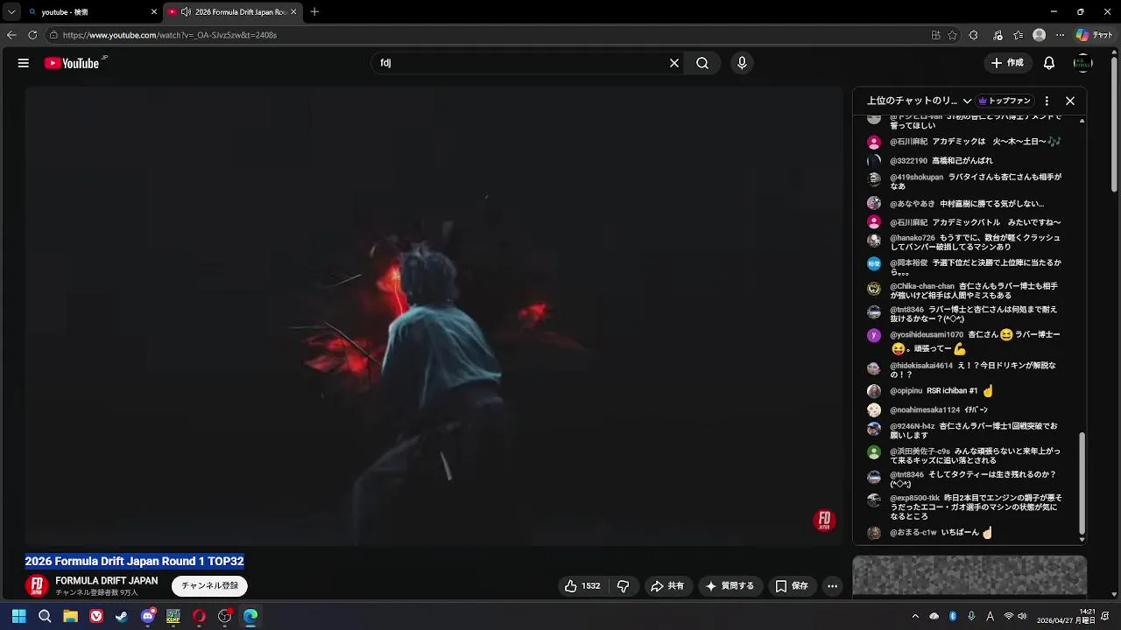This screenshot has width=1121, height=630.
Task: Open Wi-Fi network tray icon
Action: 1008,616
